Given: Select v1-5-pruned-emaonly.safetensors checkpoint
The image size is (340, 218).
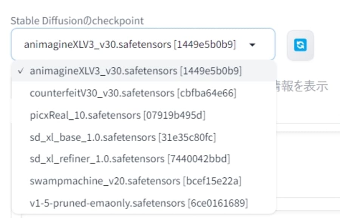Looking at the screenshot, I should click(108, 203).
